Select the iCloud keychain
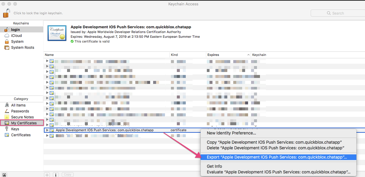 (21, 35)
